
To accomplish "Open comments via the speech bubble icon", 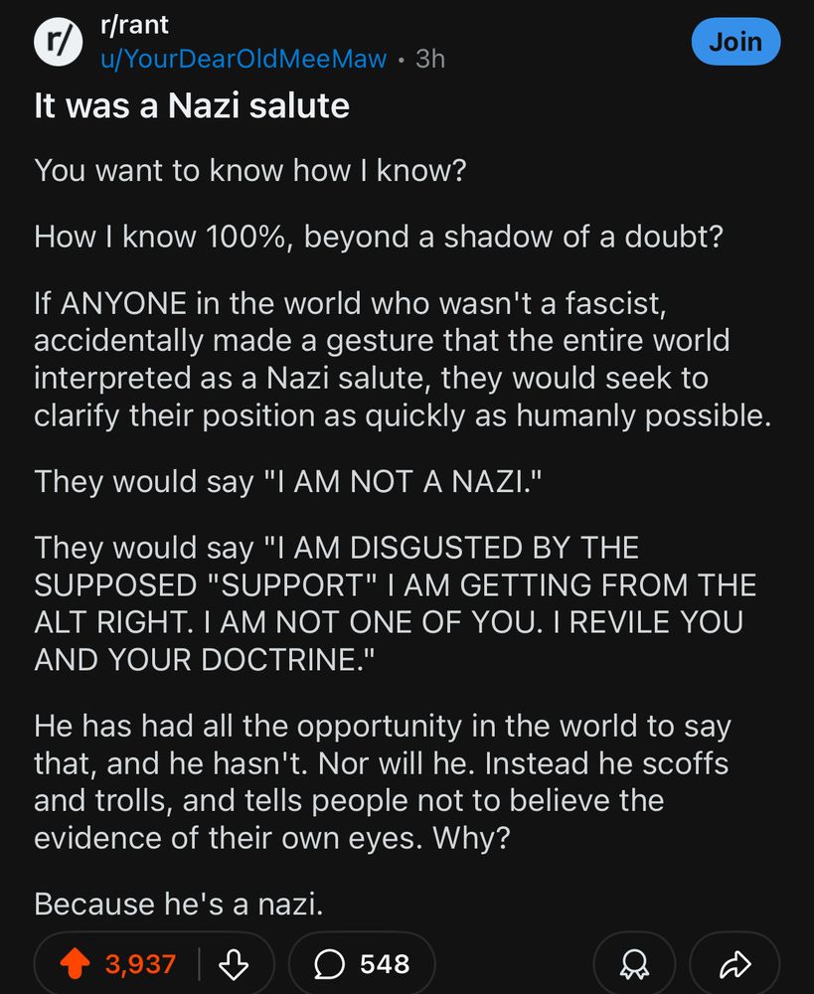I will point(329,965).
